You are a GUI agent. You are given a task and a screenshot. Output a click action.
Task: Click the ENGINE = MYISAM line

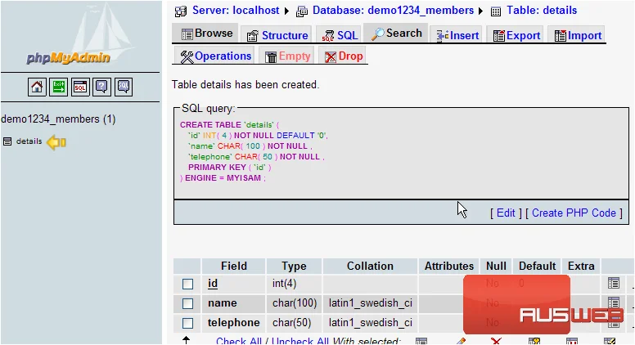tap(223, 177)
